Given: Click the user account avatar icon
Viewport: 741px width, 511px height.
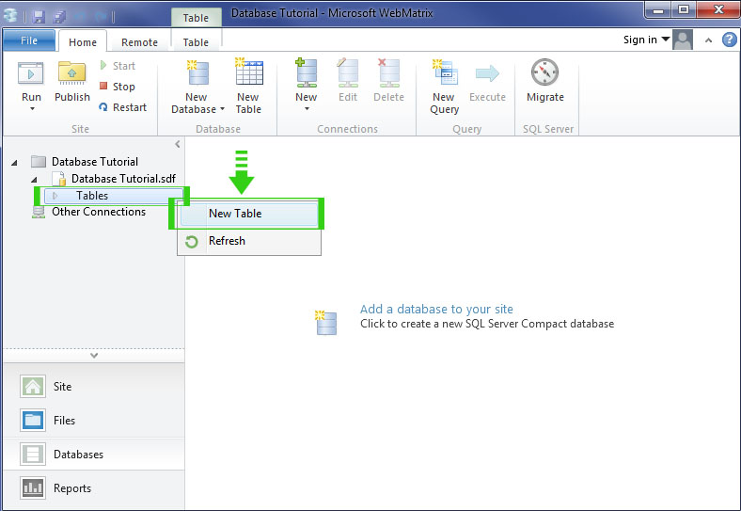Looking at the screenshot, I should 683,40.
